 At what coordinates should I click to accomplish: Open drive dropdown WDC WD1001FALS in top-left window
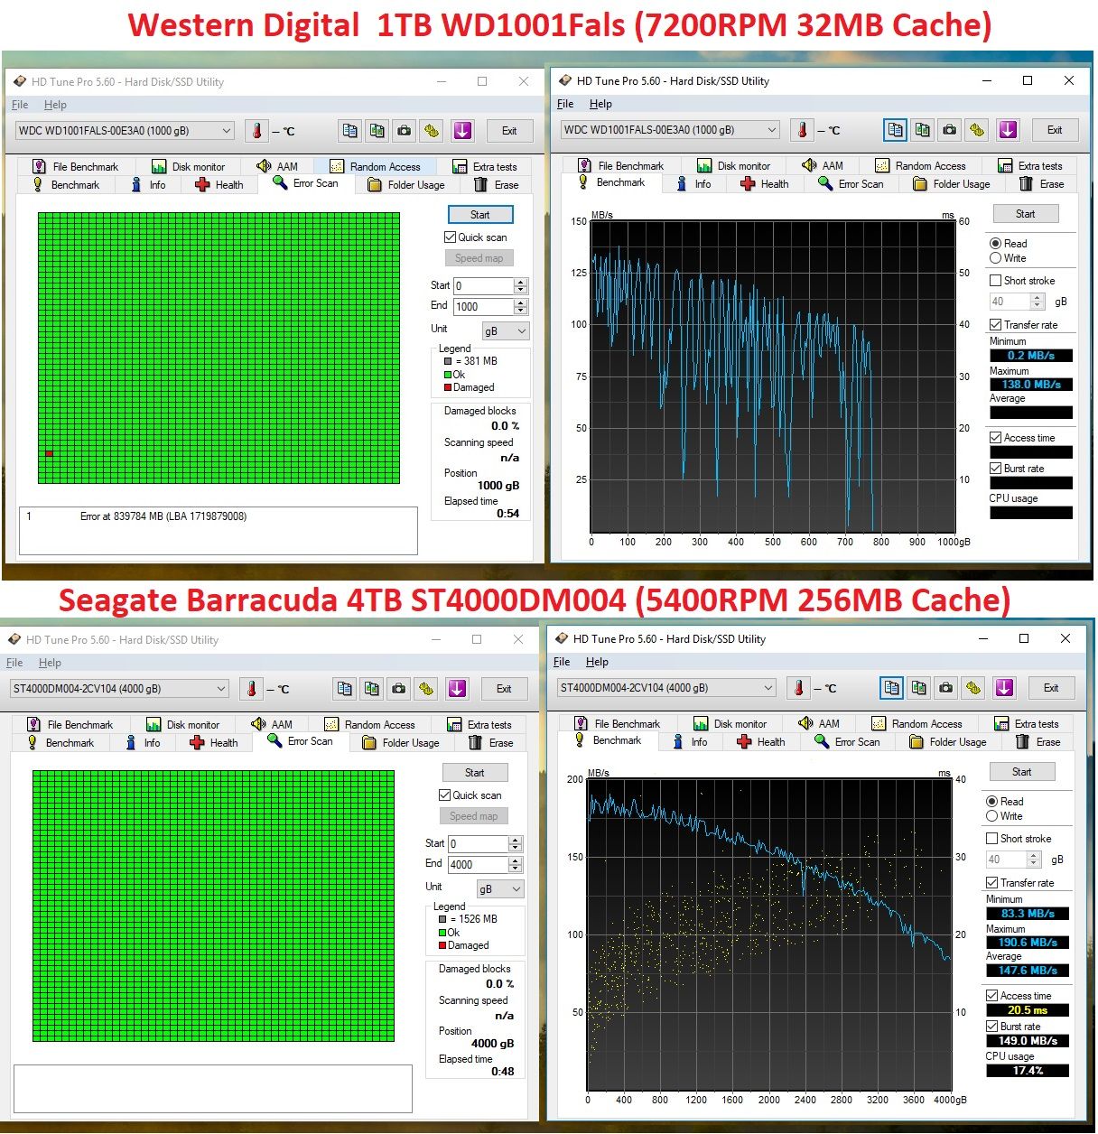point(126,131)
